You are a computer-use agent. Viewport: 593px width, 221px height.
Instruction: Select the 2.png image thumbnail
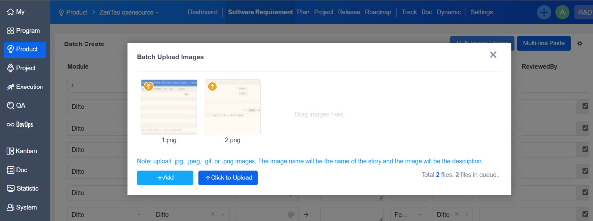pyautogui.click(x=233, y=107)
